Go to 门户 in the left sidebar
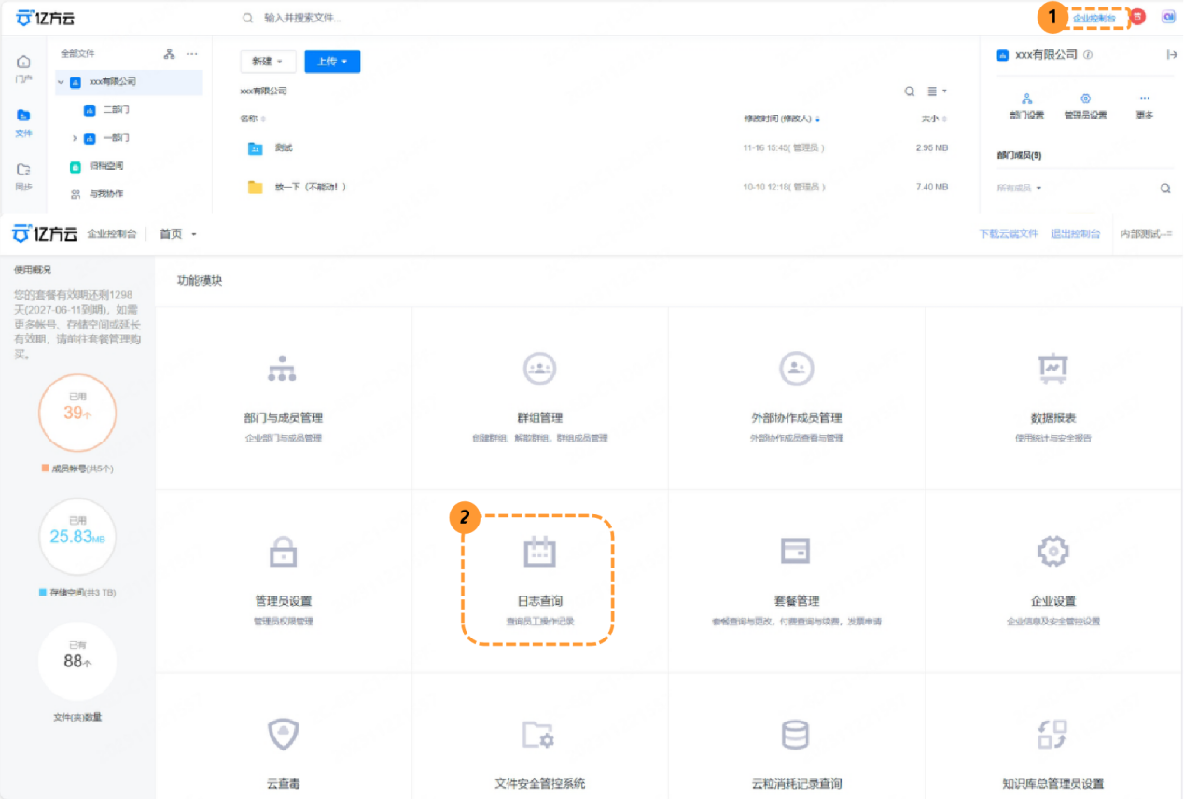This screenshot has width=1184, height=799. [x=23, y=68]
